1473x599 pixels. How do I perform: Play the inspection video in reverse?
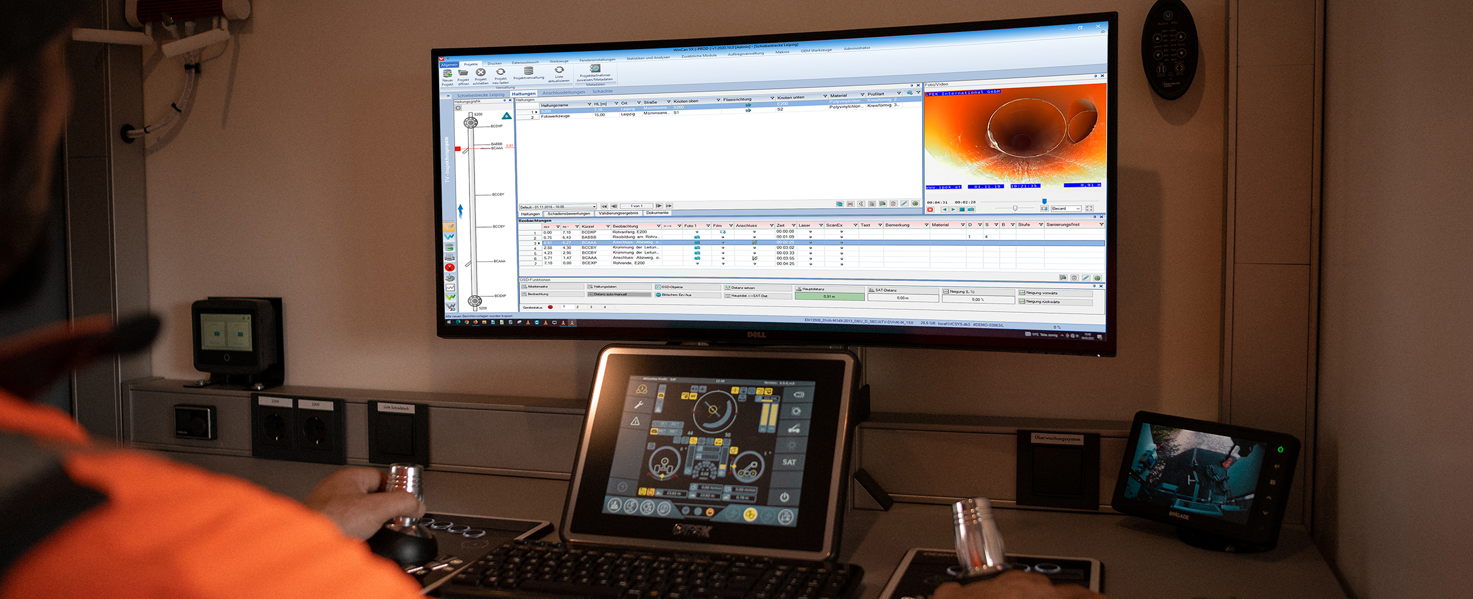944,210
